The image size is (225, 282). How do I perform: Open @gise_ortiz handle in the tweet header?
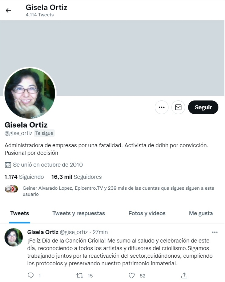[74, 232]
